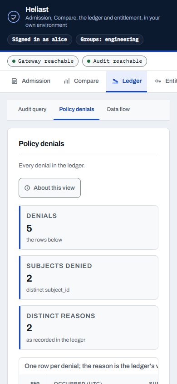Viewport: 177px width, 384px height.
Task: Click the About this view button
Action: 49,188
